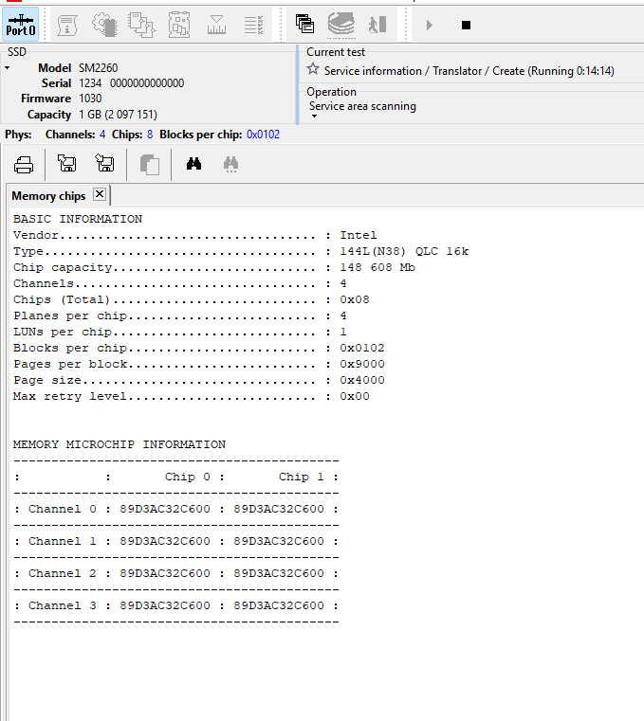Click the Capacity value 1 GB (2 097 151)
The width and height of the screenshot is (644, 721).
(118, 115)
